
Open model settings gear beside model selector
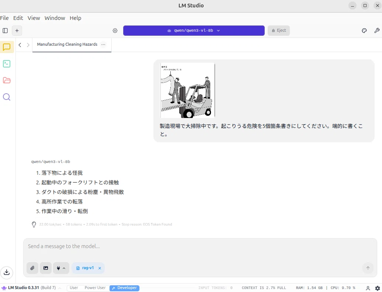115,31
